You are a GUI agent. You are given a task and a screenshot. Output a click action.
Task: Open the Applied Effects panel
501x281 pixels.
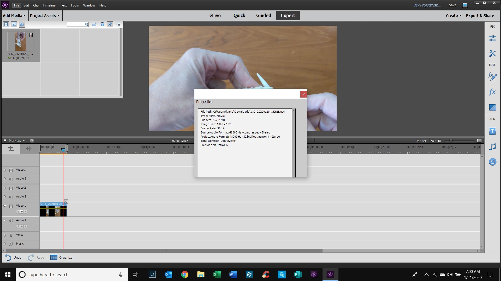(x=492, y=76)
